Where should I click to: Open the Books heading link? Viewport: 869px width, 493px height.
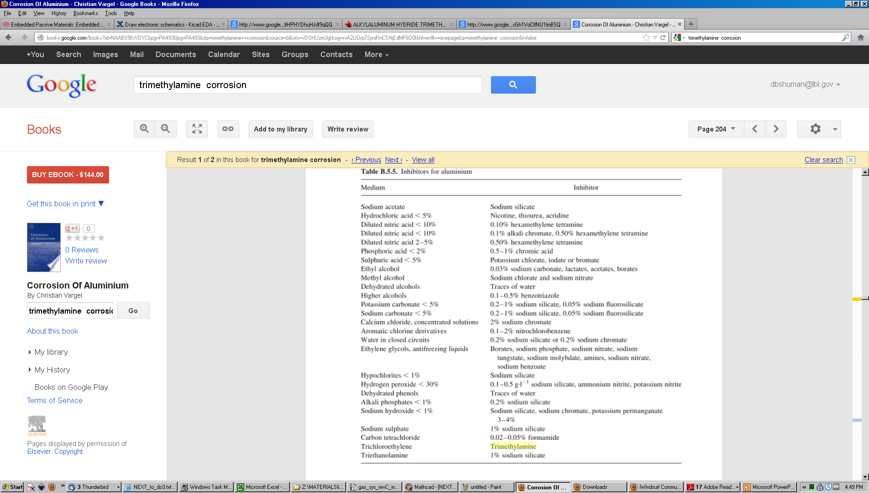(x=44, y=130)
